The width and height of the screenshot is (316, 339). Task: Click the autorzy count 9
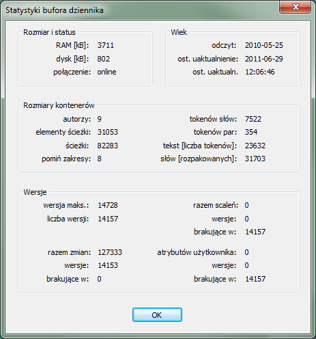99,119
